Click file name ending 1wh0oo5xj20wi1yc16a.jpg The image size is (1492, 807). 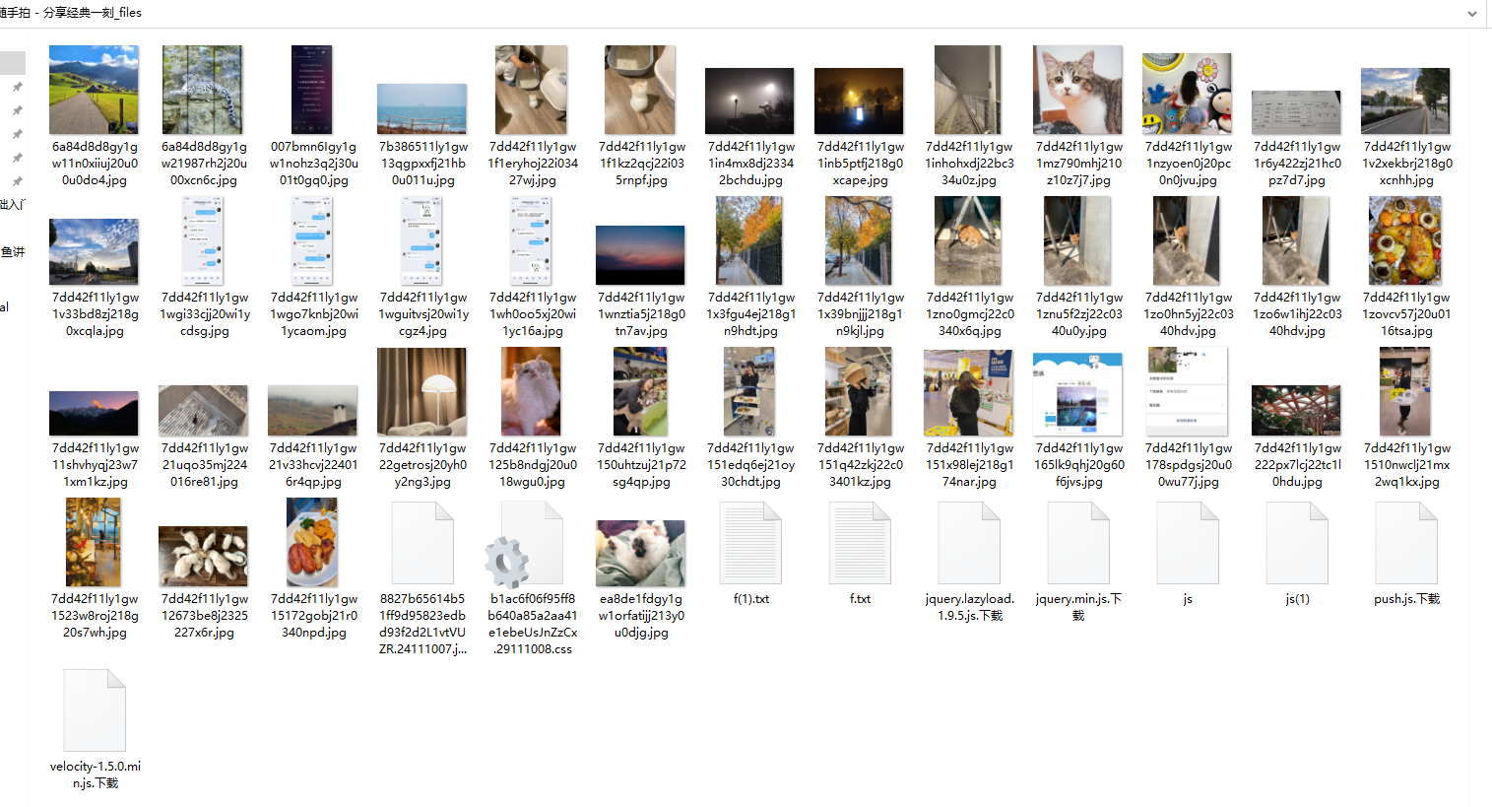[x=532, y=314]
